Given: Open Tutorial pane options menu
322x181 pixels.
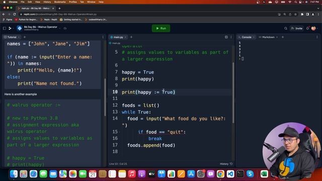Looking at the screenshot, I should click(x=103, y=37).
